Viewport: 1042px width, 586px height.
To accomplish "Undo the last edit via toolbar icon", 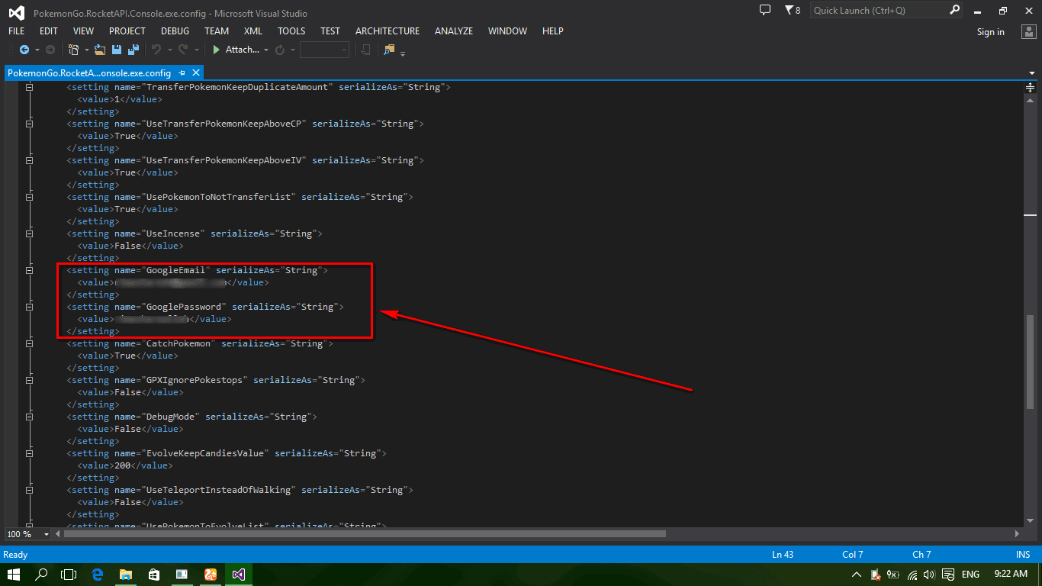I will pos(156,50).
